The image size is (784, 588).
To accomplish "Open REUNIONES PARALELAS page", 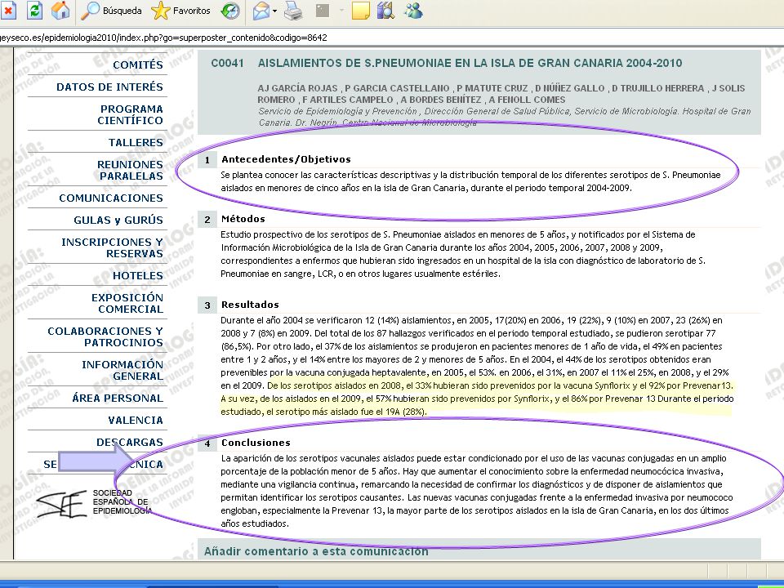I will tap(130, 170).
